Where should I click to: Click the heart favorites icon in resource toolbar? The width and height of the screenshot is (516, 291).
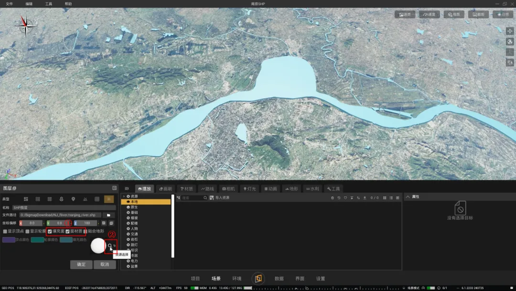[345, 198]
